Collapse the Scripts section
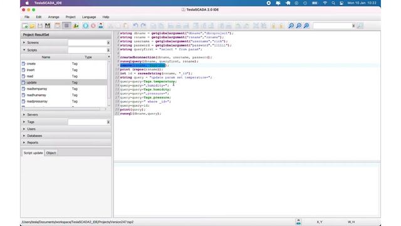 pyautogui.click(x=24, y=50)
